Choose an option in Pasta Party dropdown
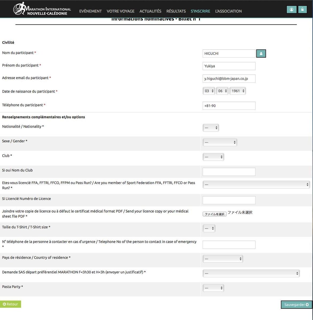This screenshot has width=313, height=320. [x=213, y=288]
